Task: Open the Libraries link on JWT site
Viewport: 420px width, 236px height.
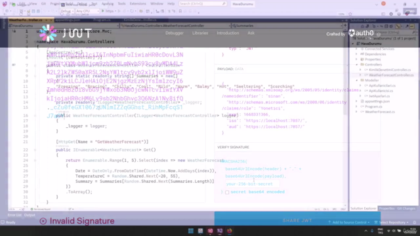Action: [x=200, y=33]
